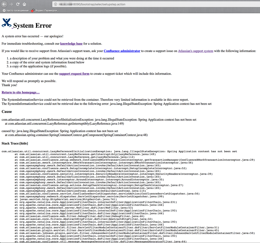Viewport: 260px width, 243px height.
Task: Click 'caused by: java.lang.IllegalStateException' line
Action: click(x=60, y=131)
